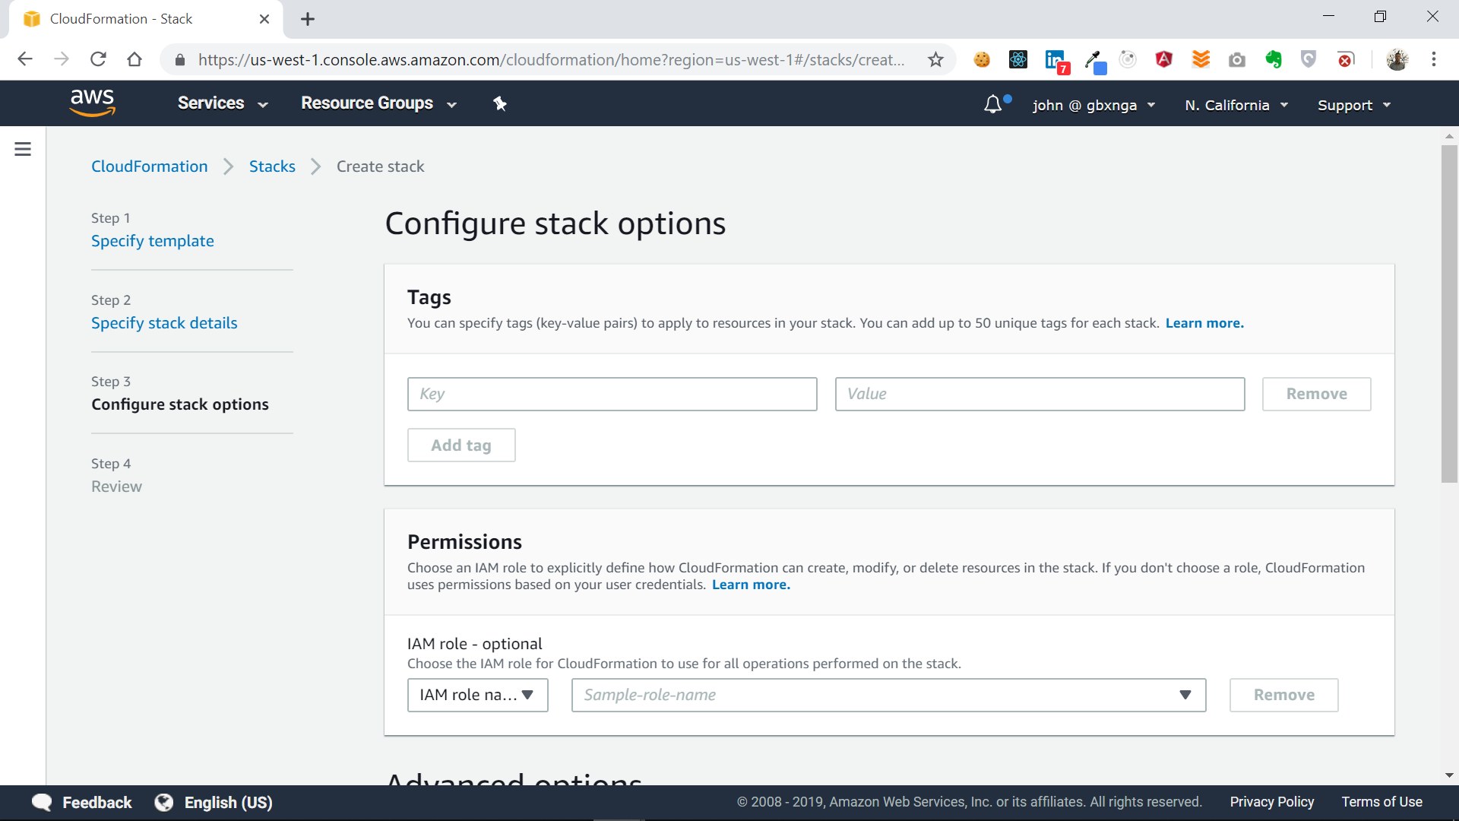Click the orange layered stack extension icon
Viewport: 1459px width, 821px height.
click(1201, 59)
